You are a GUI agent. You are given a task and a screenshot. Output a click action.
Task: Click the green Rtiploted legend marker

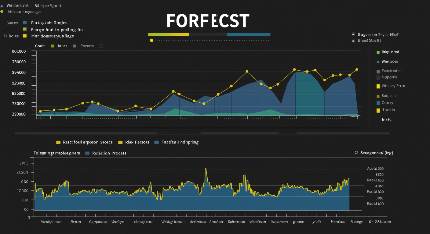(378, 52)
